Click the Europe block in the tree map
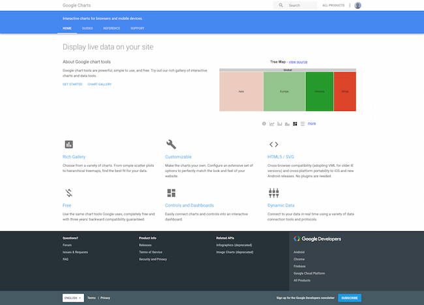 pos(284,91)
